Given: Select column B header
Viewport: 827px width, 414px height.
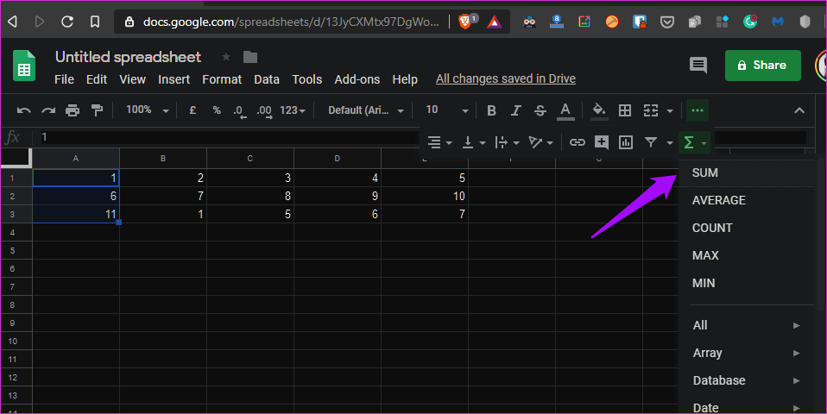Looking at the screenshot, I should coord(163,158).
